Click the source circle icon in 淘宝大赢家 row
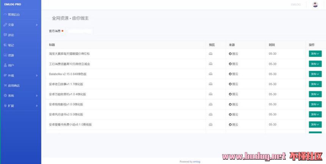Image resolution: width=326 pixels, height=164 pixels. click(x=230, y=54)
